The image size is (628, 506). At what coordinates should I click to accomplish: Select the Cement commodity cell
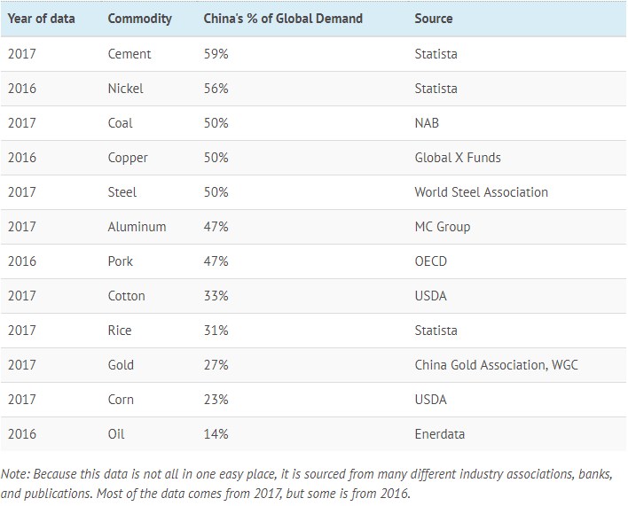pyautogui.click(x=130, y=54)
